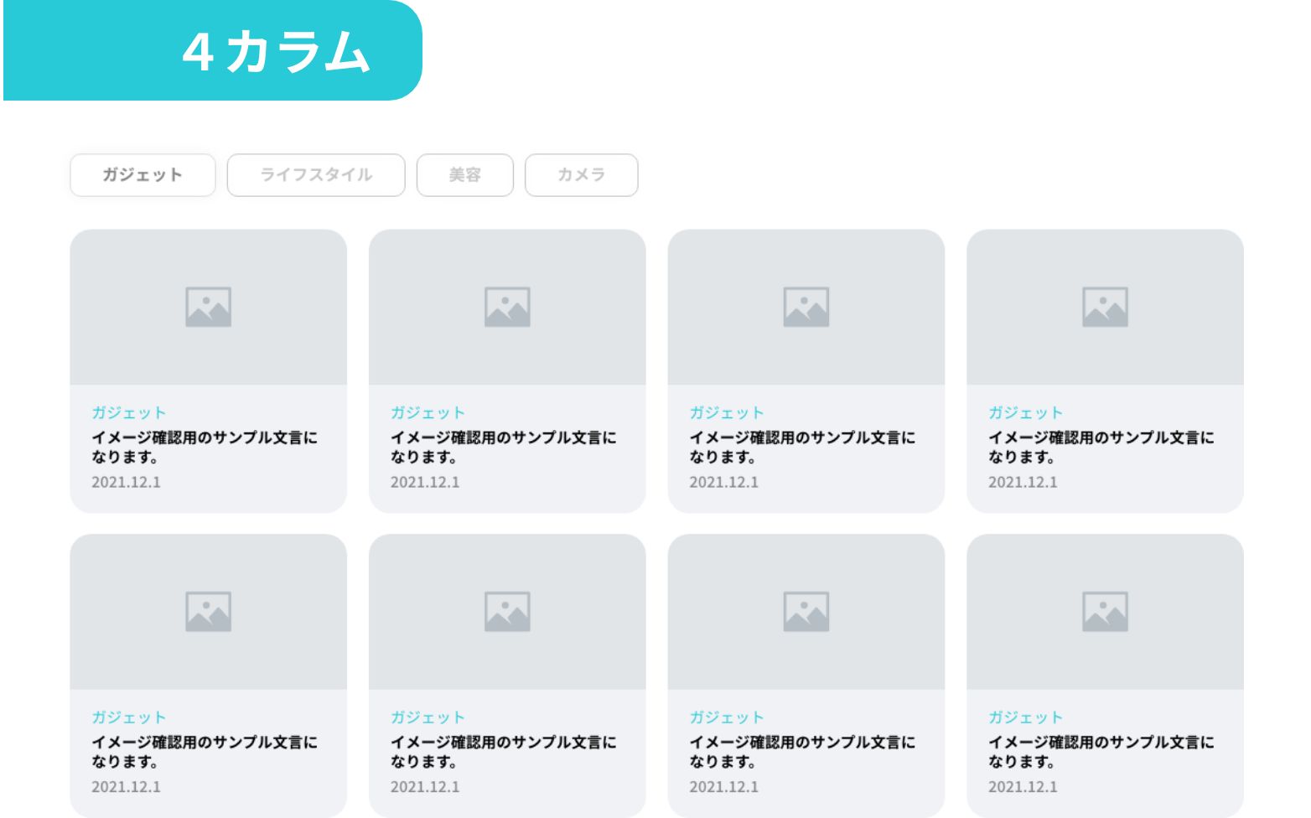This screenshot has width=1311, height=818.
Task: Open the 美容 category filter
Action: 465,174
